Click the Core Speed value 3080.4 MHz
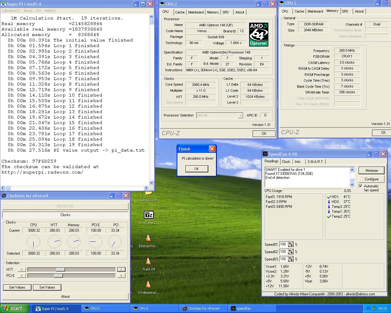Image resolution: width=391 pixels, height=313 pixels. click(201, 85)
